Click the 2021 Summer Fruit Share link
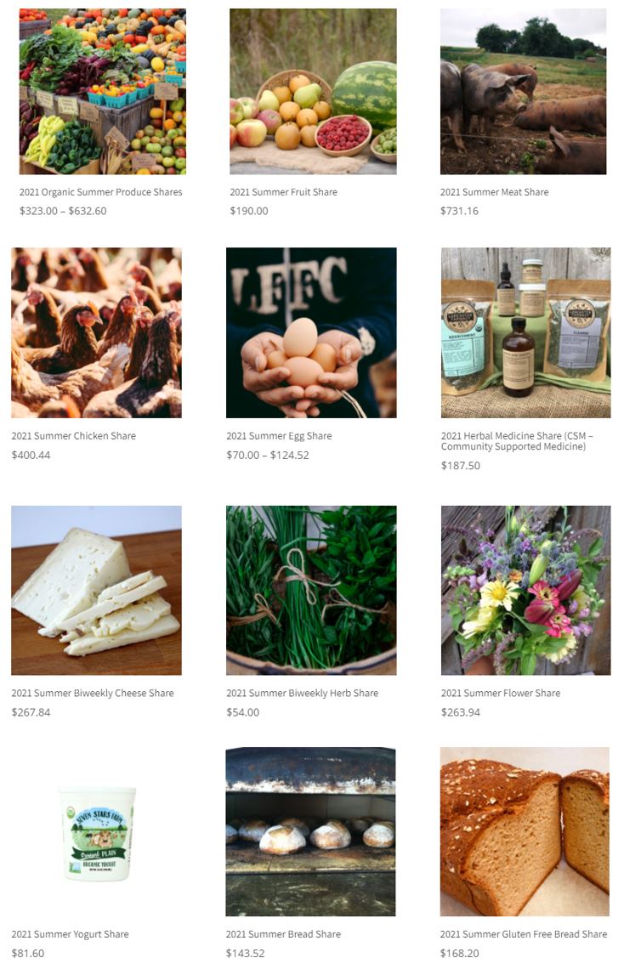 point(284,192)
